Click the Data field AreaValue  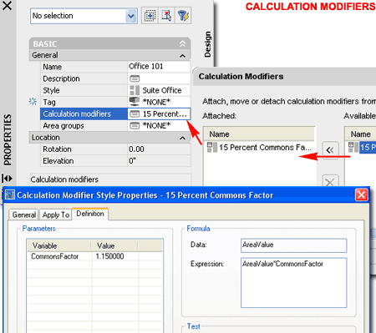click(x=293, y=245)
